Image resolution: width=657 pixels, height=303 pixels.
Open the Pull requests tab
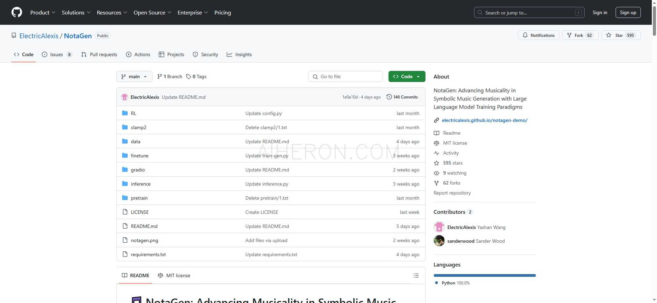99,54
